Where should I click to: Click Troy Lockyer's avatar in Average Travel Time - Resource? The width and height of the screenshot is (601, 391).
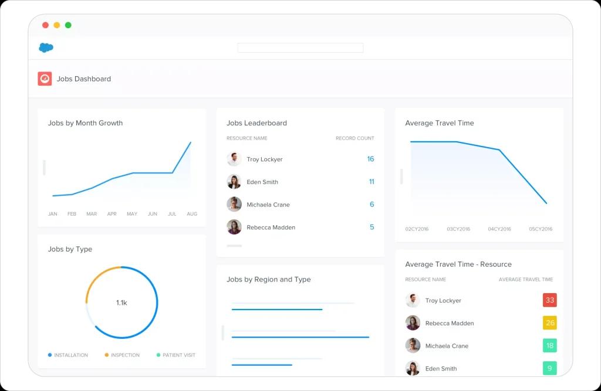click(413, 300)
